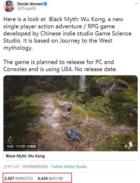Click the white warrior logo watermark in video
The height and width of the screenshot is (183, 140).
[x=131, y=145]
